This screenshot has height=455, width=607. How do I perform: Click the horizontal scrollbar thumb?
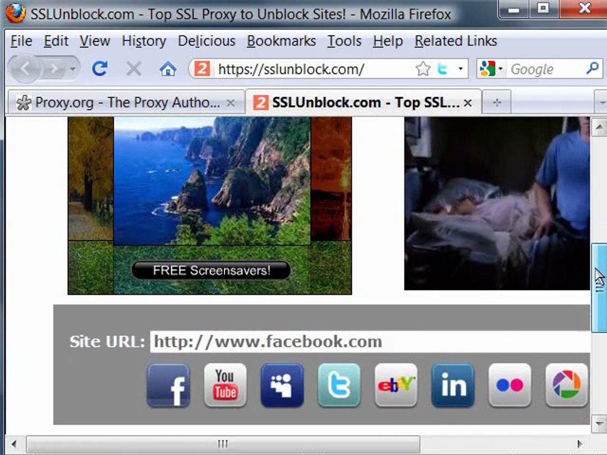pos(223,444)
